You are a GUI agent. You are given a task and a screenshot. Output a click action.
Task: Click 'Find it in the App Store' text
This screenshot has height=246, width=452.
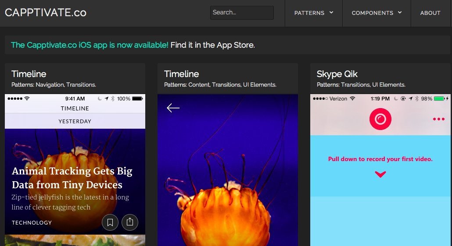213,45
